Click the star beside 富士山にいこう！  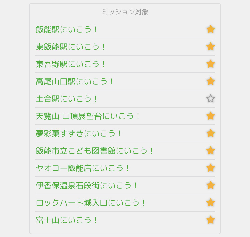pos(211,220)
